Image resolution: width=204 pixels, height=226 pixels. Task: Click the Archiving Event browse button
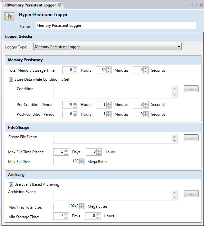point(191,194)
